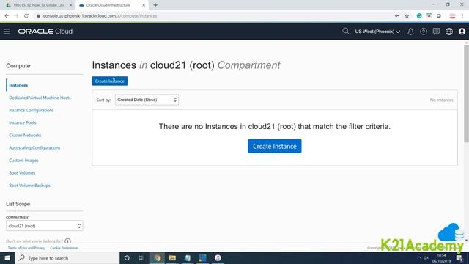Open the cloud21 (root) compartment dropdown

pos(44,226)
